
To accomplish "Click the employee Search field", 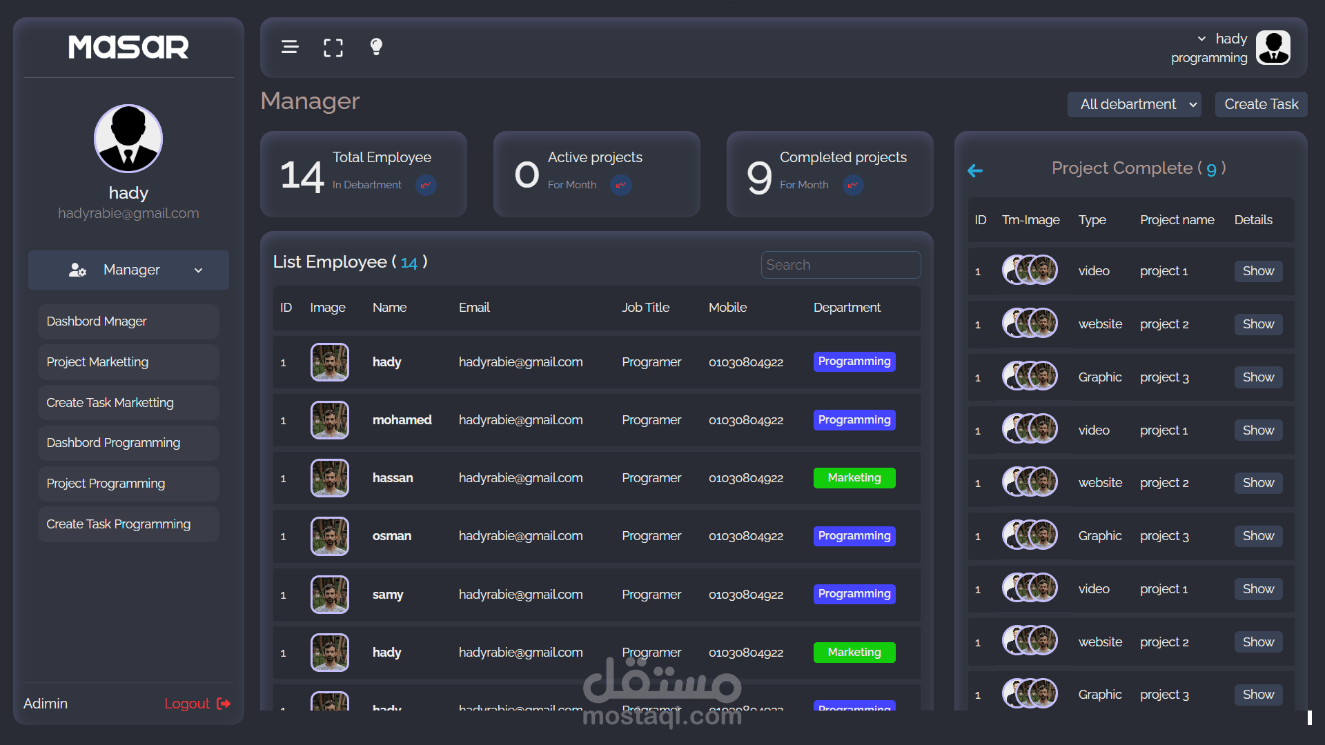I will 841,265.
